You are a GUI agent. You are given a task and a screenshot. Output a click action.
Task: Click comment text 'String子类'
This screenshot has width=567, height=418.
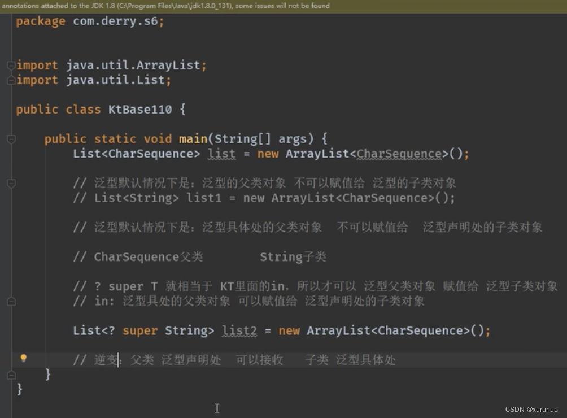point(293,256)
